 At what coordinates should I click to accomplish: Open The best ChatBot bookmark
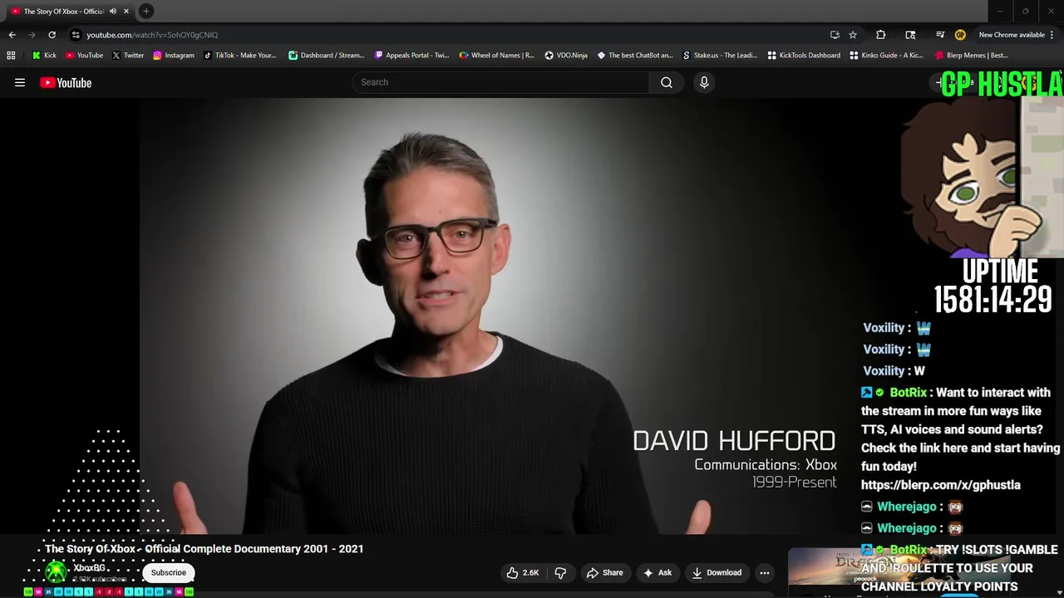click(634, 56)
